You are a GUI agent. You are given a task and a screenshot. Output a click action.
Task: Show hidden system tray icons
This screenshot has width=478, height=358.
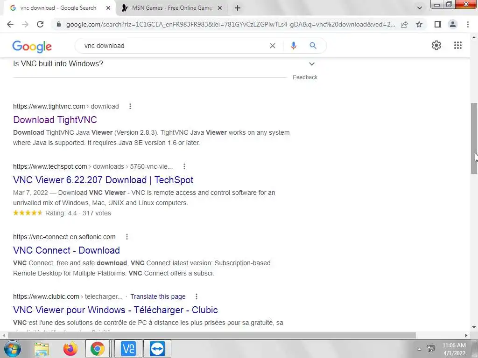pos(419,349)
